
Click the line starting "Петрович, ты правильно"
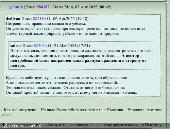click(x=46, y=24)
